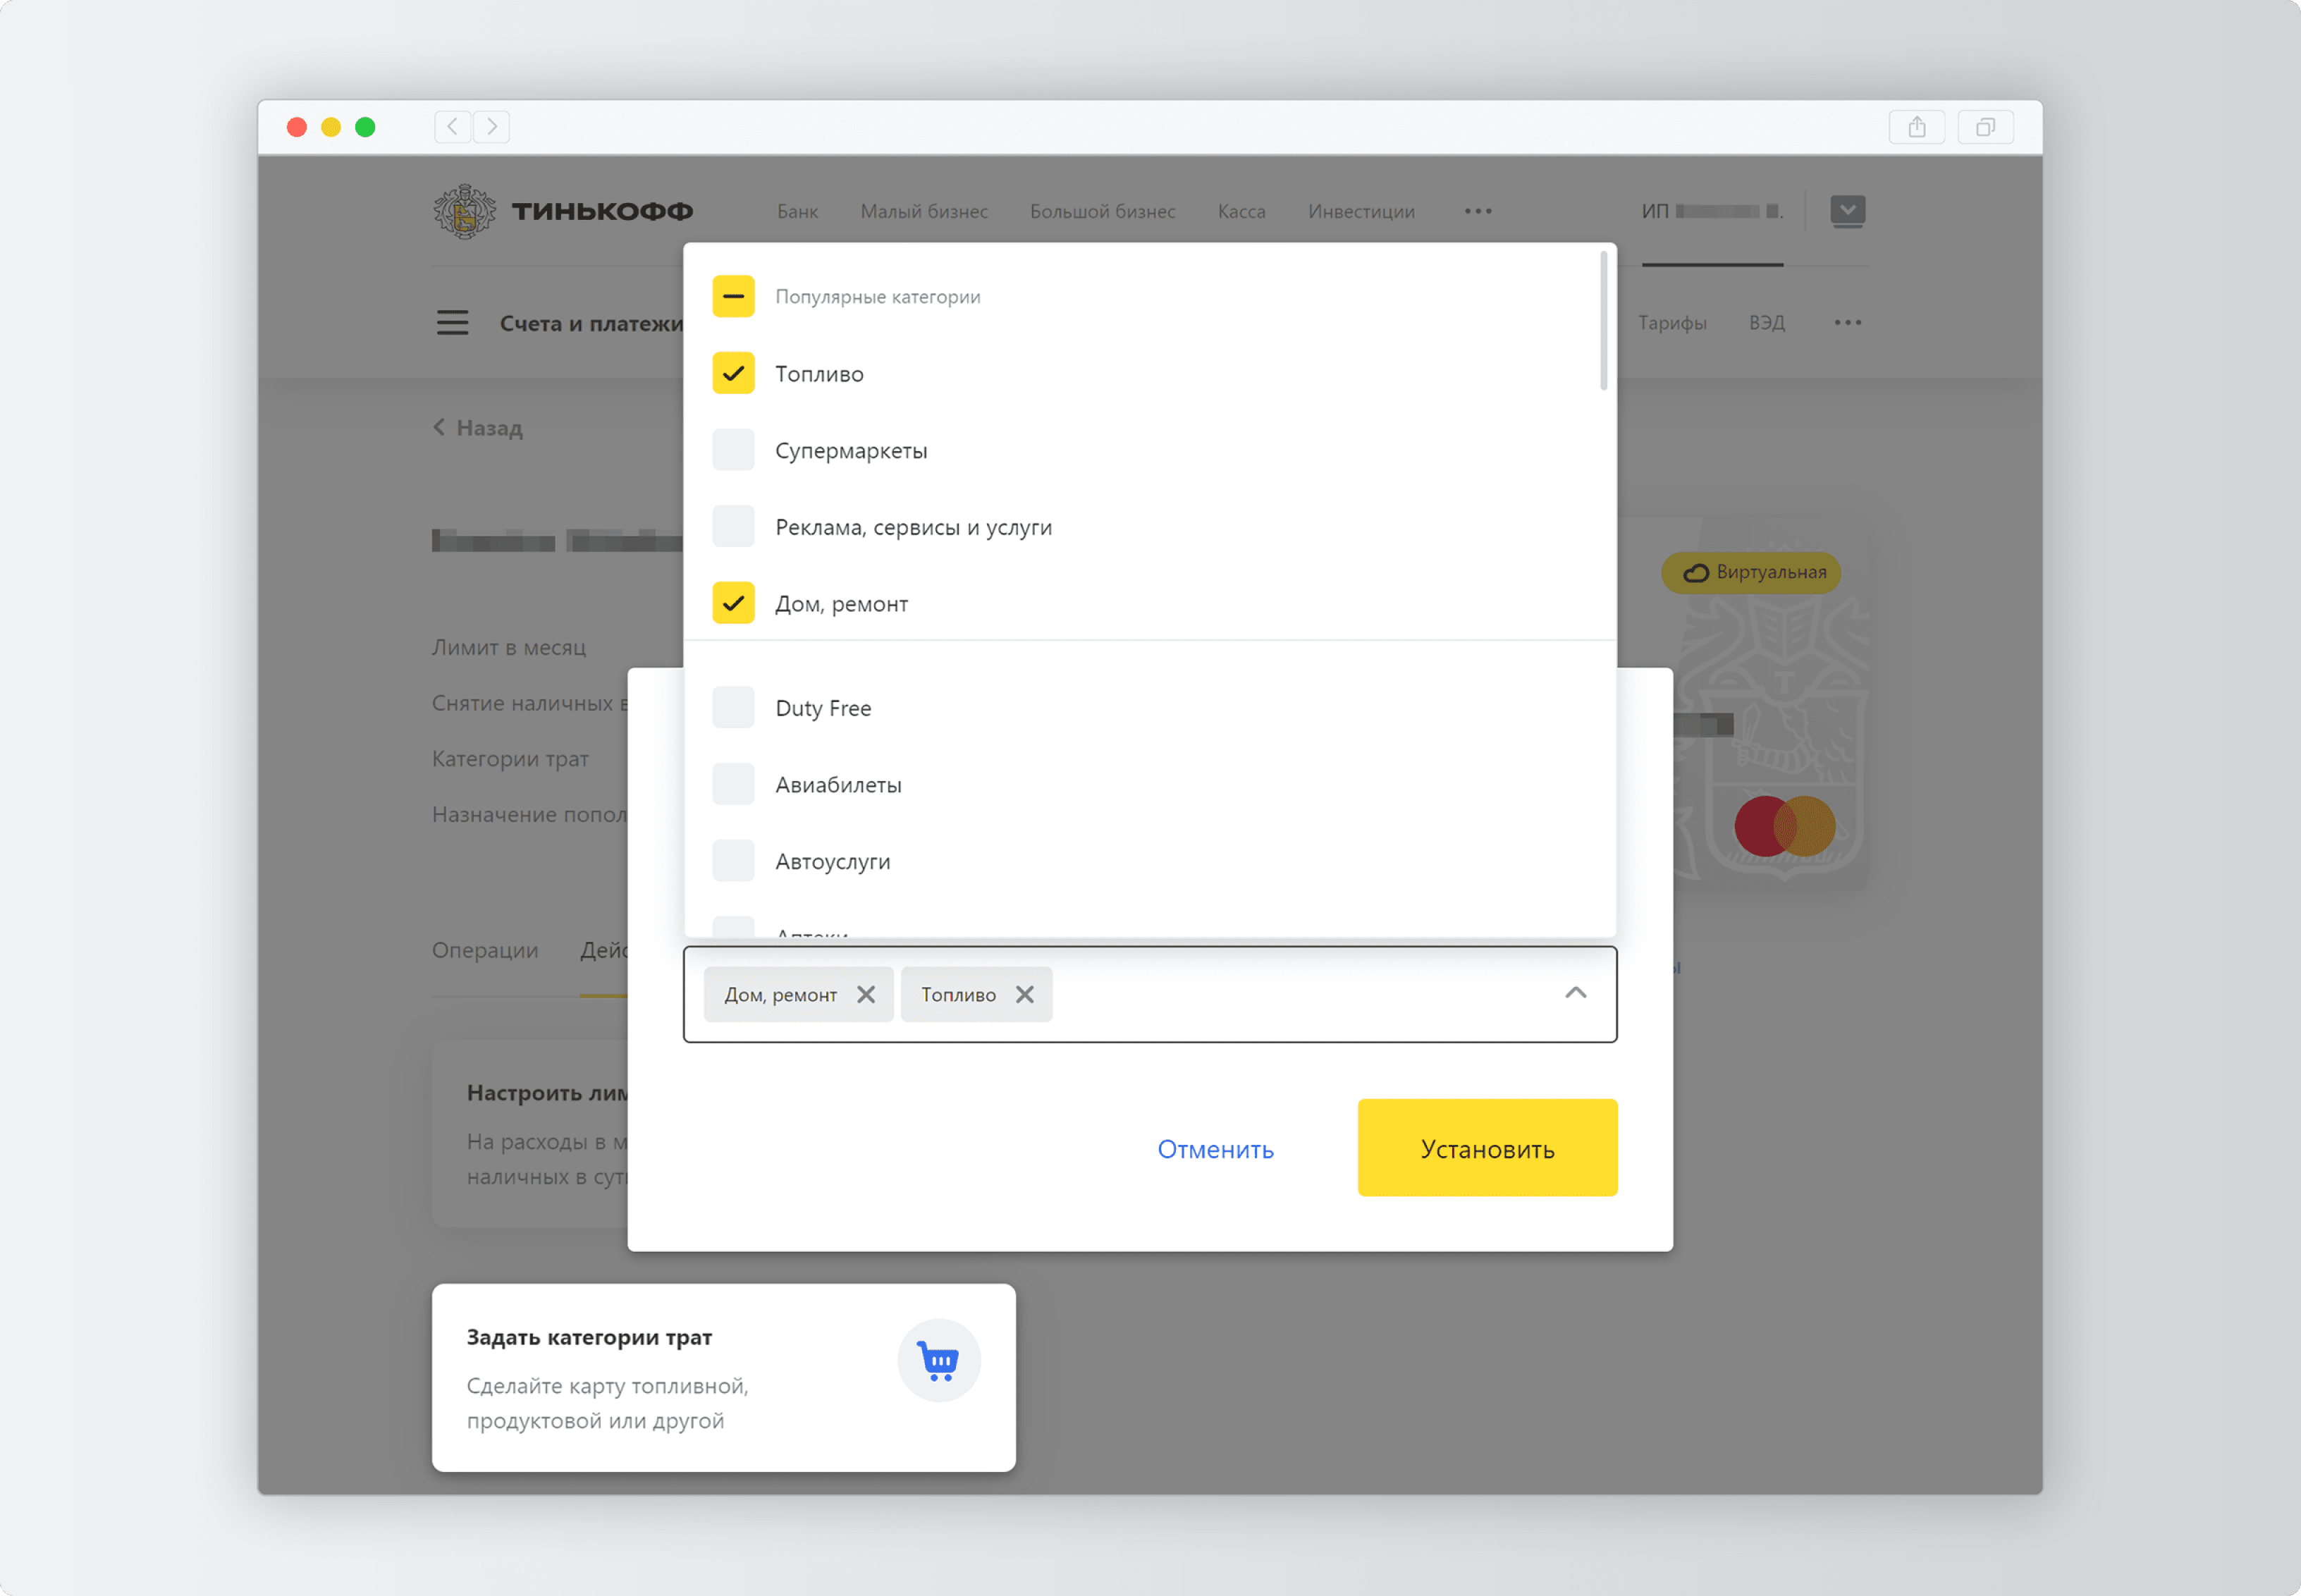Screen dimensions: 2301x1596
Task: Click browser back arrow button
Action: [x=453, y=127]
